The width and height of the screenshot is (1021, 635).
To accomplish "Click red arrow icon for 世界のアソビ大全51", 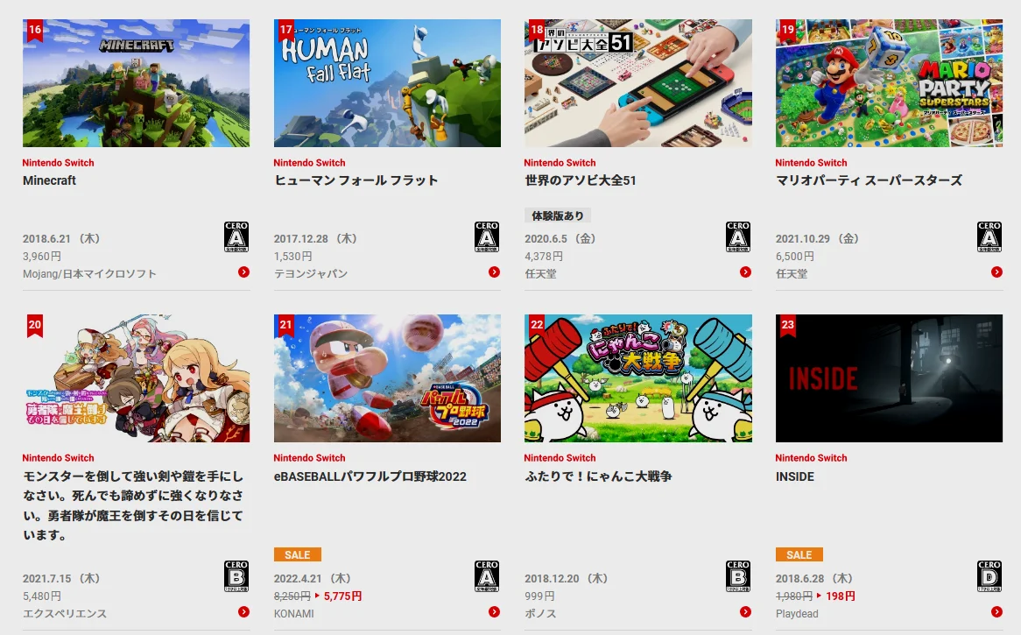I will 745,272.
